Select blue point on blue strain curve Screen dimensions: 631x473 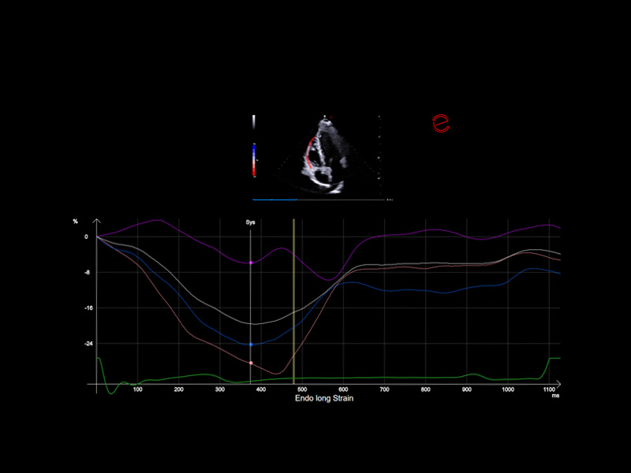pyautogui.click(x=251, y=345)
